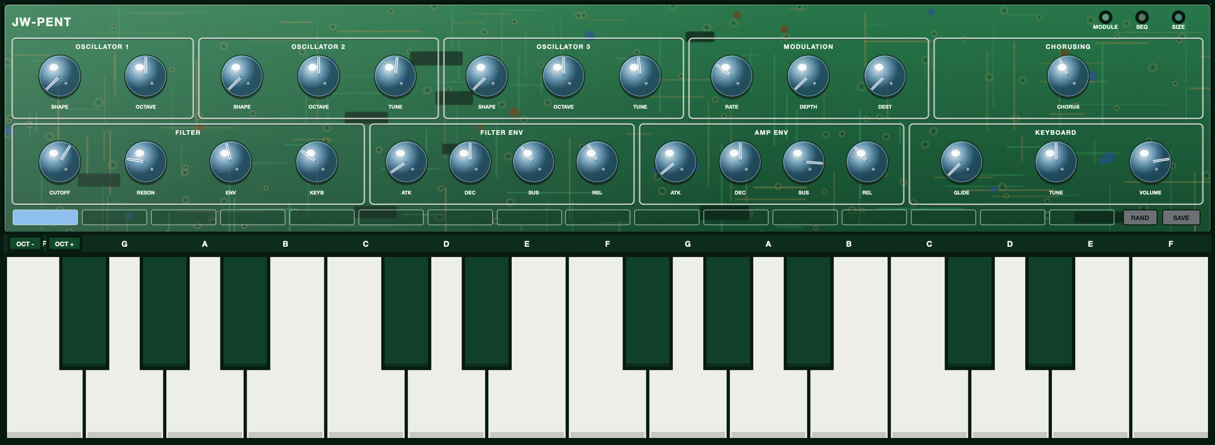Click the Keyboard GLIDE knob
Viewport: 1215px width, 445px height.
tap(961, 162)
